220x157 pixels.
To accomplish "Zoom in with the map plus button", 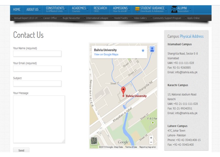I will tap(151, 138).
